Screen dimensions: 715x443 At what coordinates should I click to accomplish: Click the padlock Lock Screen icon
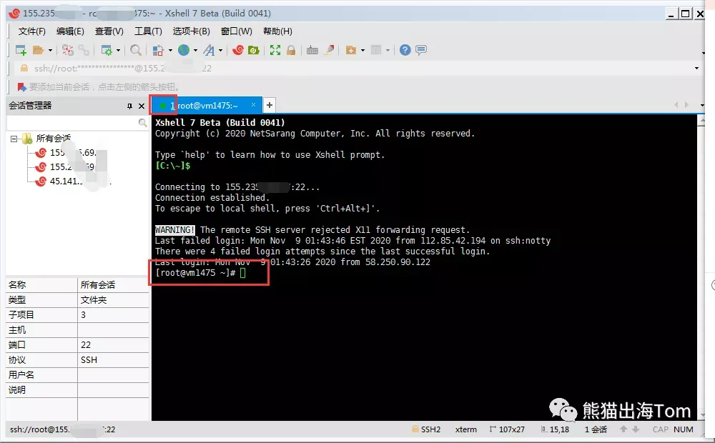point(291,50)
